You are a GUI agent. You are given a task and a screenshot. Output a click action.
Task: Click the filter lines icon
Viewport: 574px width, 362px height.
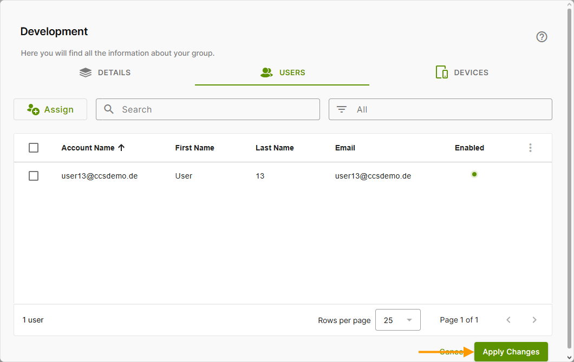point(342,109)
